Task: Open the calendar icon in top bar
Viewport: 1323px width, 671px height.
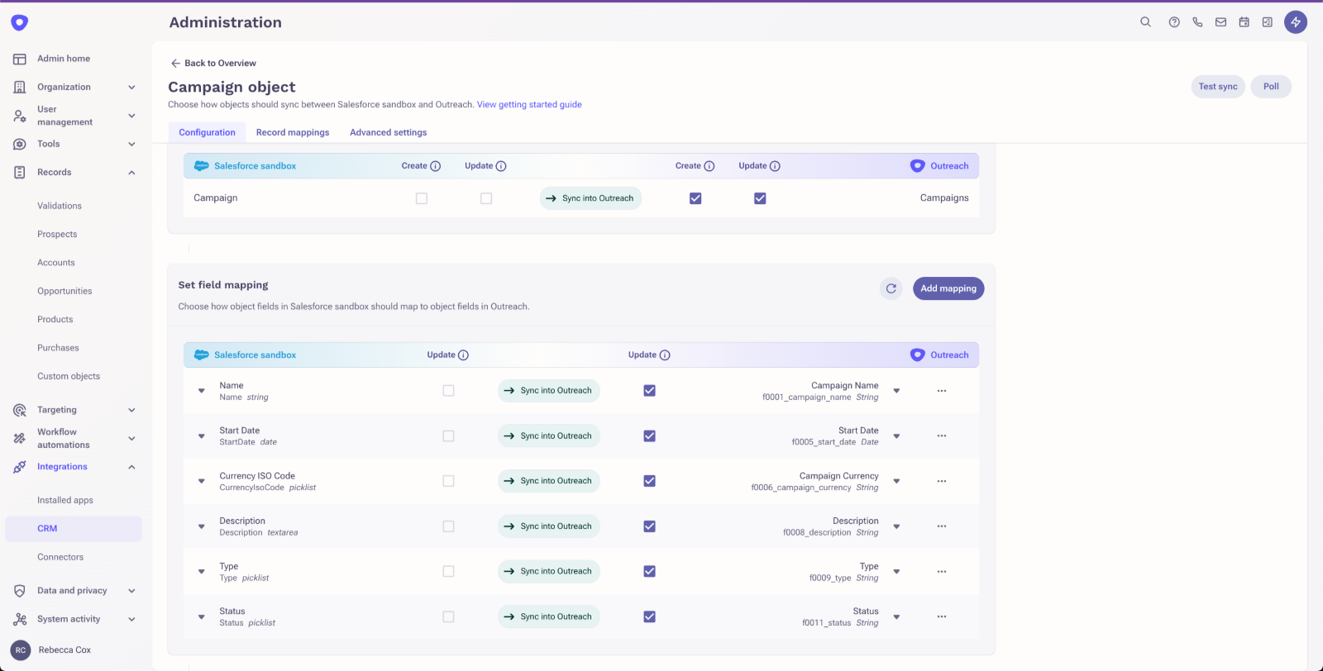Action: point(1244,22)
